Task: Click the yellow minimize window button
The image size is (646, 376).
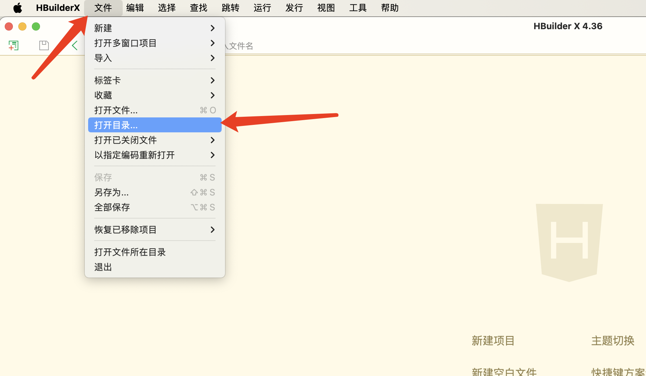Action: point(22,26)
